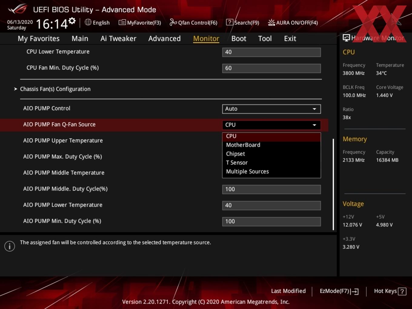The image size is (412, 309).
Task: Click AIO PUMP Middle Duty Cycle field
Action: (x=271, y=189)
